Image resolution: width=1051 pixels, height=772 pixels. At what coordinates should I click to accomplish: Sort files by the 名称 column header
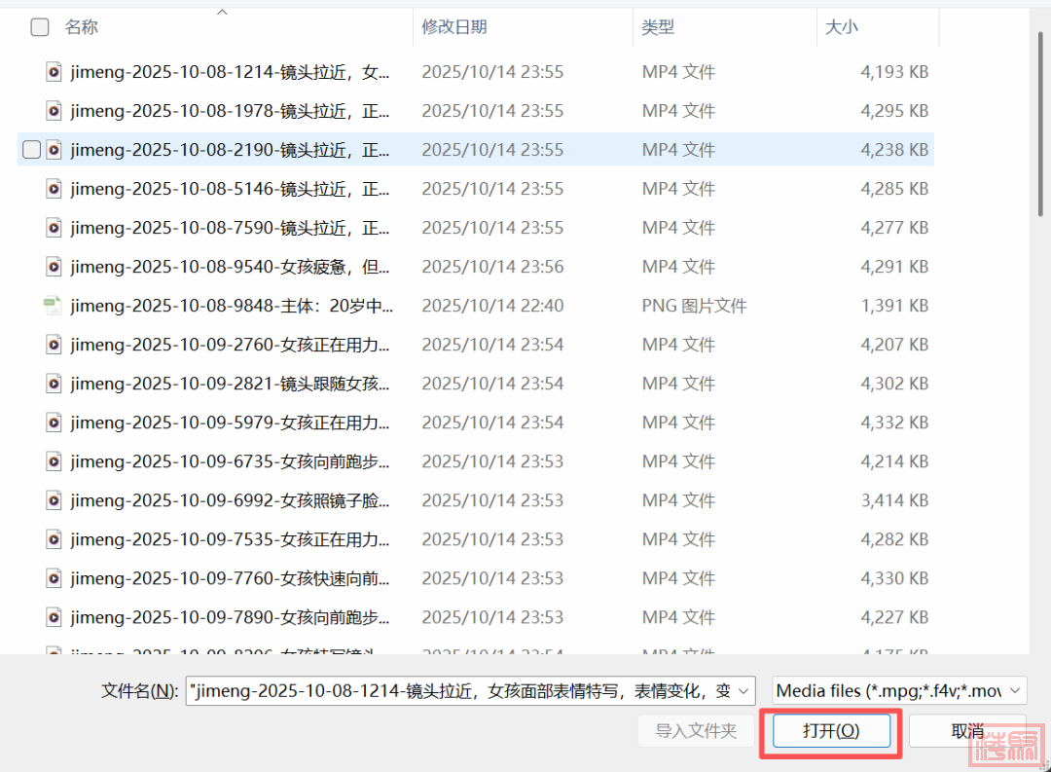82,27
